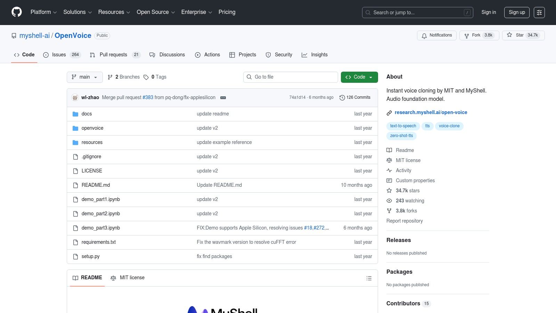Click the Go to file search field
556x313 pixels.
point(291,77)
